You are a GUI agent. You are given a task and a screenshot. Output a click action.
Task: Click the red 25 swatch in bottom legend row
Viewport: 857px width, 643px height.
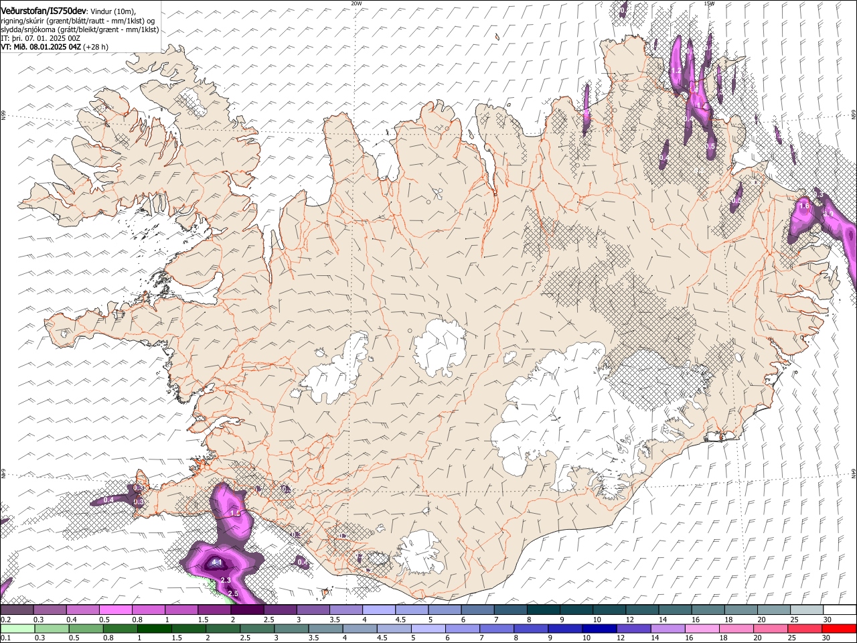click(805, 628)
